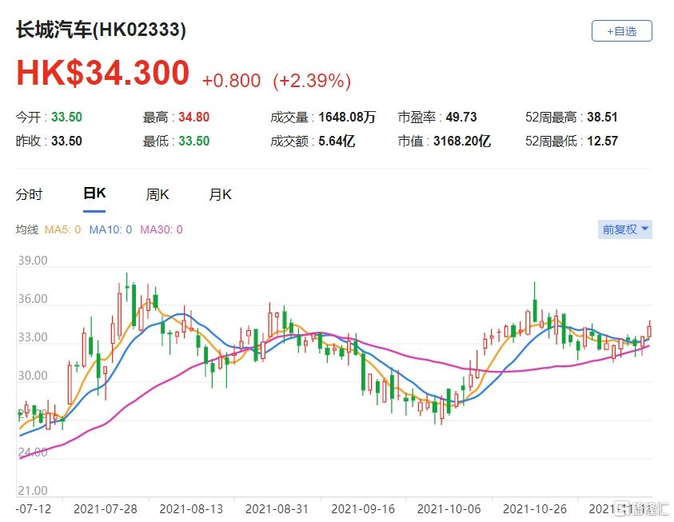Click the price change +0.800 value
The height and width of the screenshot is (522, 674).
[231, 81]
